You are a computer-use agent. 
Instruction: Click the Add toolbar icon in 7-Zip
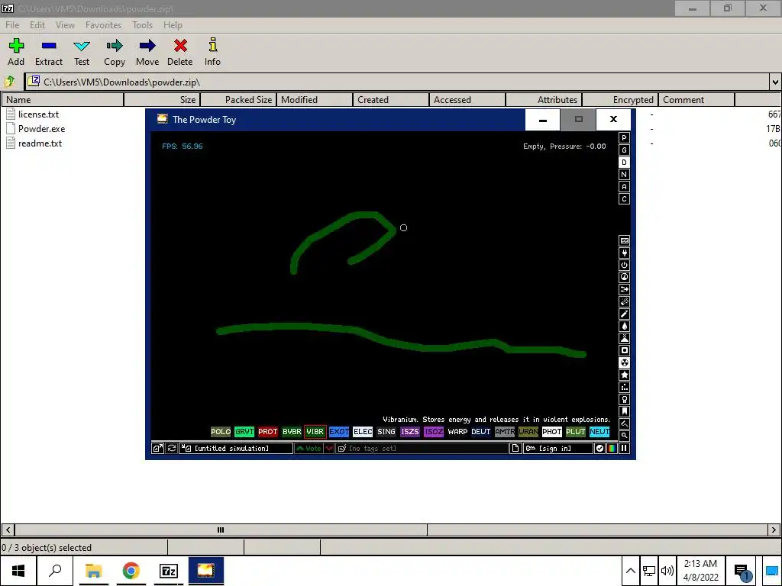[16, 53]
